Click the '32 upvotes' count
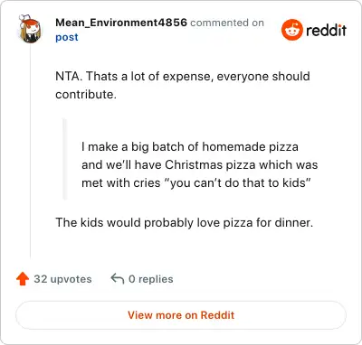362x345 pixels. coord(62,279)
